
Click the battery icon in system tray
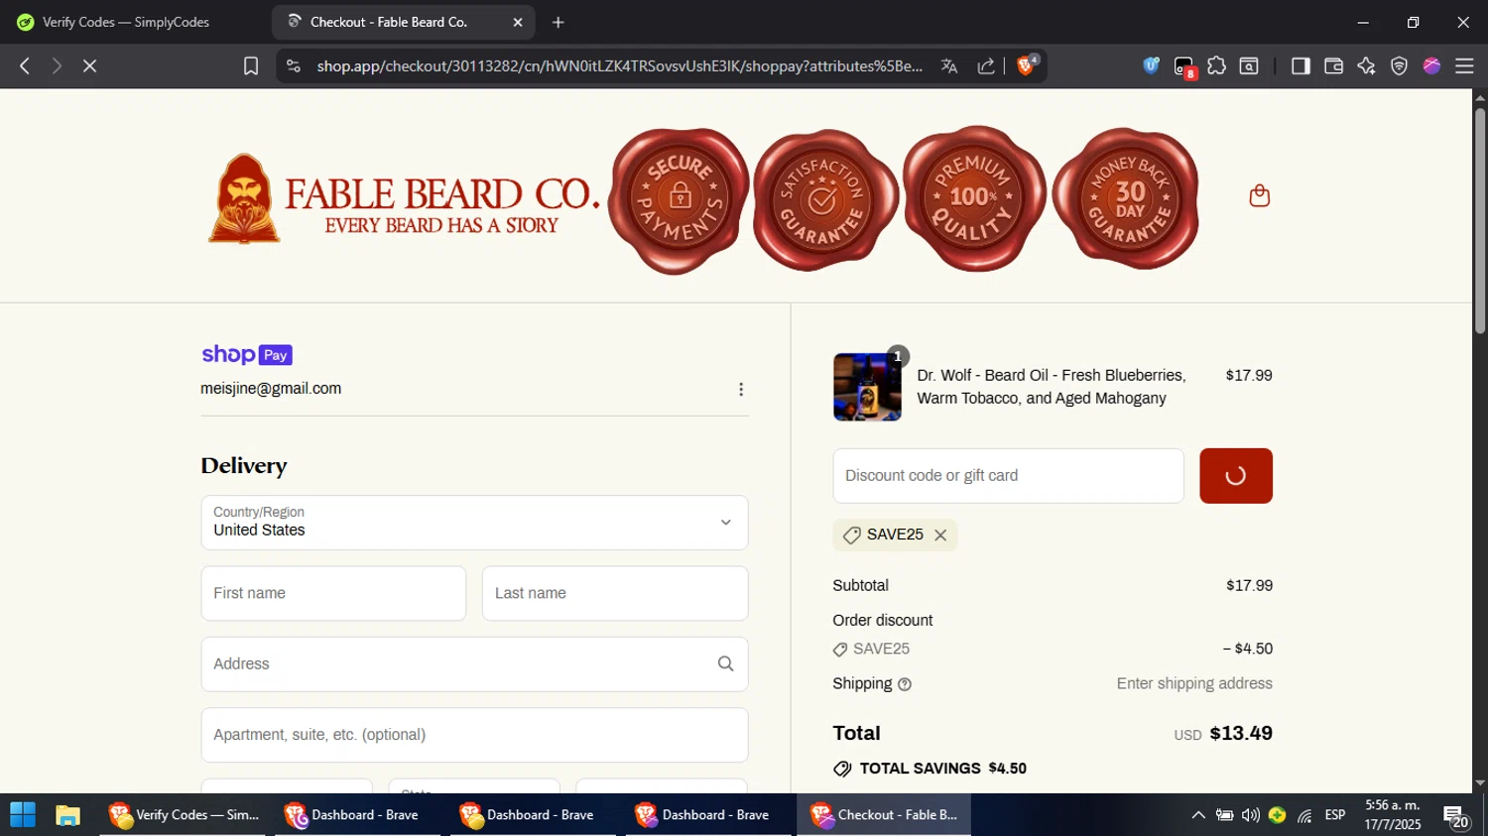(1225, 815)
